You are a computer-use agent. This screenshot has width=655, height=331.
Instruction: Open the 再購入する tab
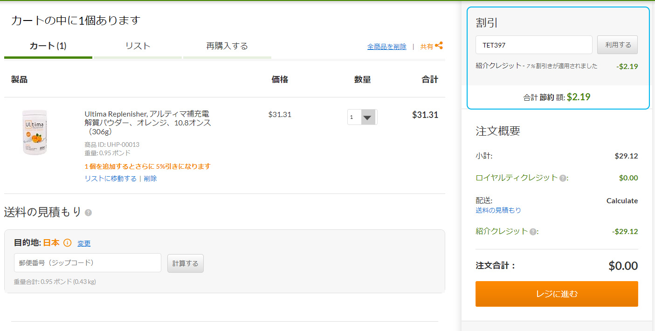[227, 46]
